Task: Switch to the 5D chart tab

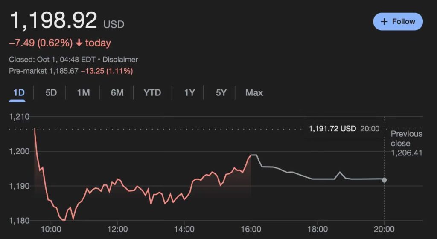Action: point(51,92)
